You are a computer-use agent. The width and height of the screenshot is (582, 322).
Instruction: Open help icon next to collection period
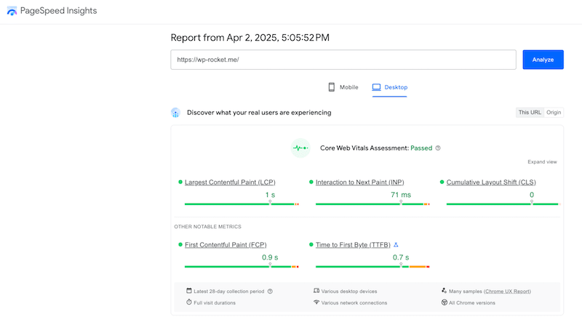[270, 291]
